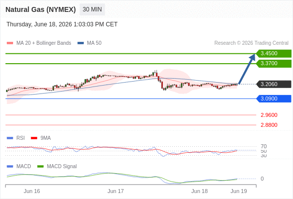Click the Research Trading Central copyright text
Viewport: 293px width, 199px height.
[251, 43]
